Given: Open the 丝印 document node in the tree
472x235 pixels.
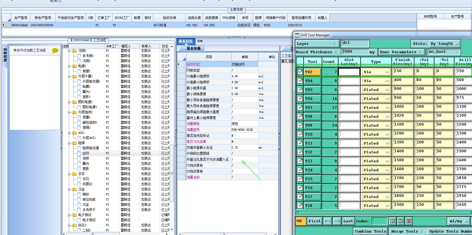Looking at the screenshot, I should click(x=86, y=153).
